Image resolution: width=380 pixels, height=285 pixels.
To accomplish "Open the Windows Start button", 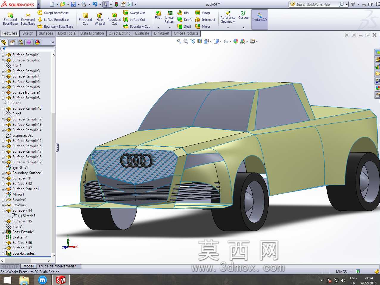I will (x=7, y=280).
